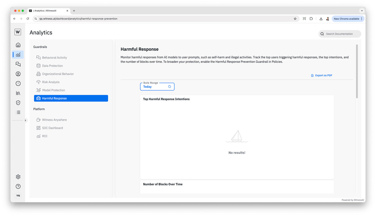Screen dimensions: 376x216
Task: Select the Harmful Response menu item
Action: (x=71, y=98)
